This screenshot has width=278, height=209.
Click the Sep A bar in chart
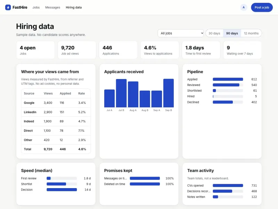click(157, 99)
